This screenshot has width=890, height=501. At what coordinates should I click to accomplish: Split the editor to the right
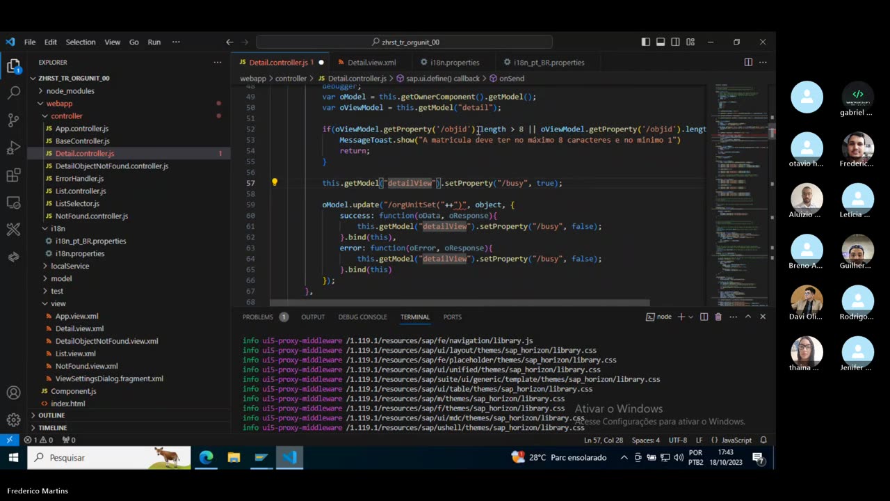(x=748, y=63)
